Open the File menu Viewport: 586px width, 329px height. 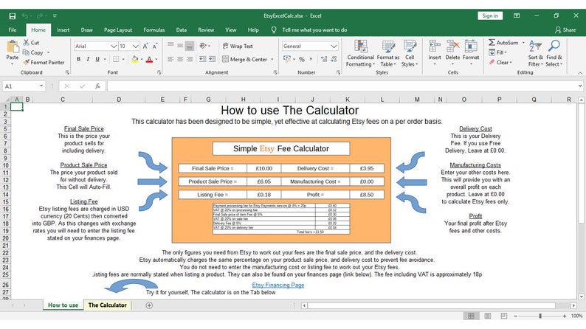click(13, 30)
